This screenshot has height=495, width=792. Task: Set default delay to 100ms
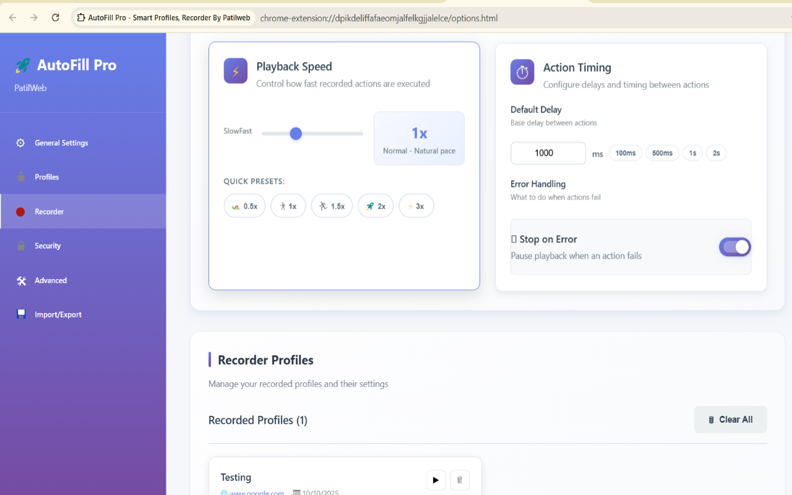[626, 153]
